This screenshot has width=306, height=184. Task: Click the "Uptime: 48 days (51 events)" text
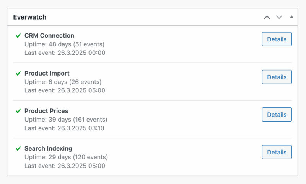[x=64, y=44]
